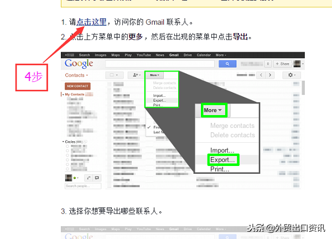The width and height of the screenshot is (332, 239).
Task: Click Search in the black bar
Action: [84, 55]
